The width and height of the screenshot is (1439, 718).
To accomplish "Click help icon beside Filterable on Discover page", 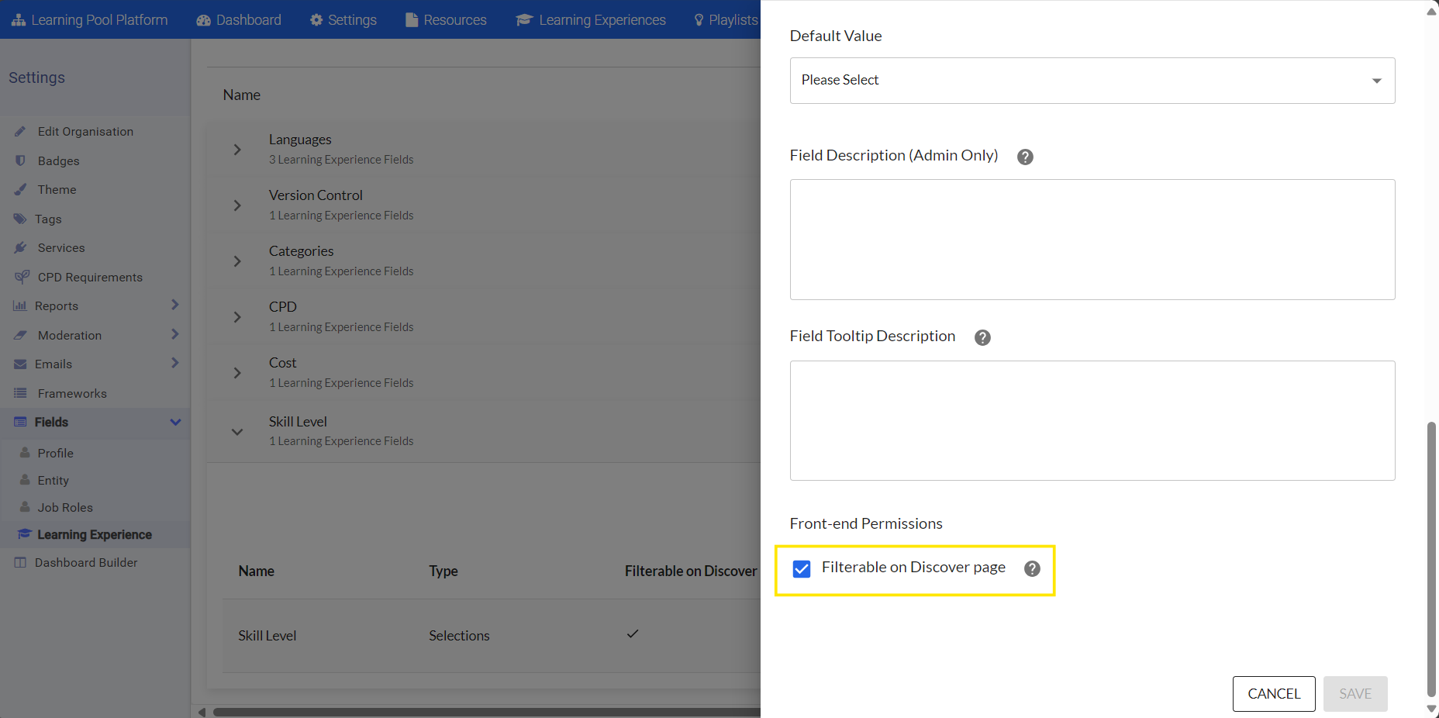I will [1032, 568].
